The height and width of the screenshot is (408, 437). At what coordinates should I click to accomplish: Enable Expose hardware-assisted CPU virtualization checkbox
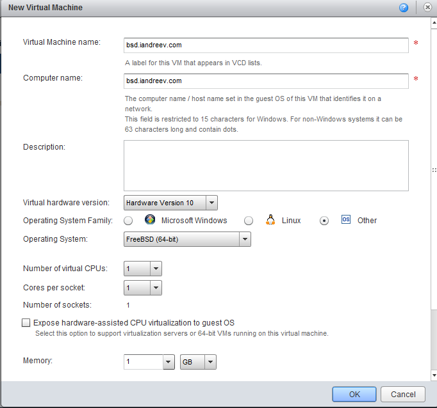coord(26,322)
